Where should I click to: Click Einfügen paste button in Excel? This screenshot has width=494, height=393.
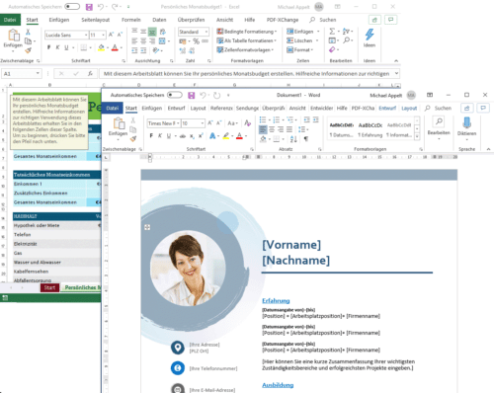click(x=13, y=39)
